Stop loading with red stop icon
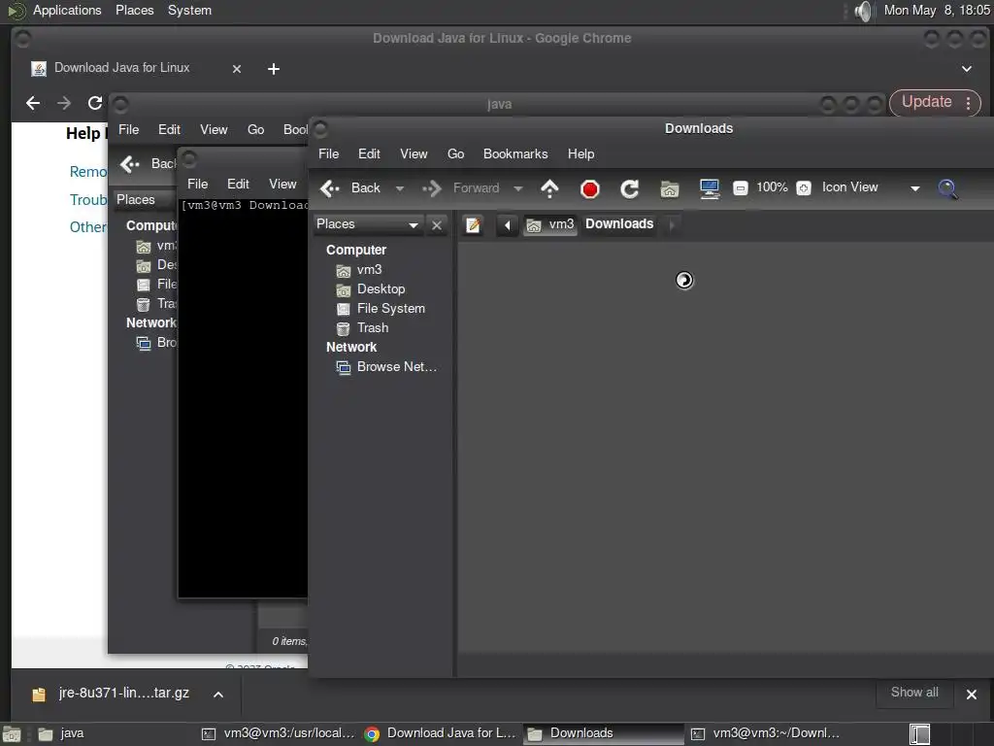 pyautogui.click(x=589, y=188)
